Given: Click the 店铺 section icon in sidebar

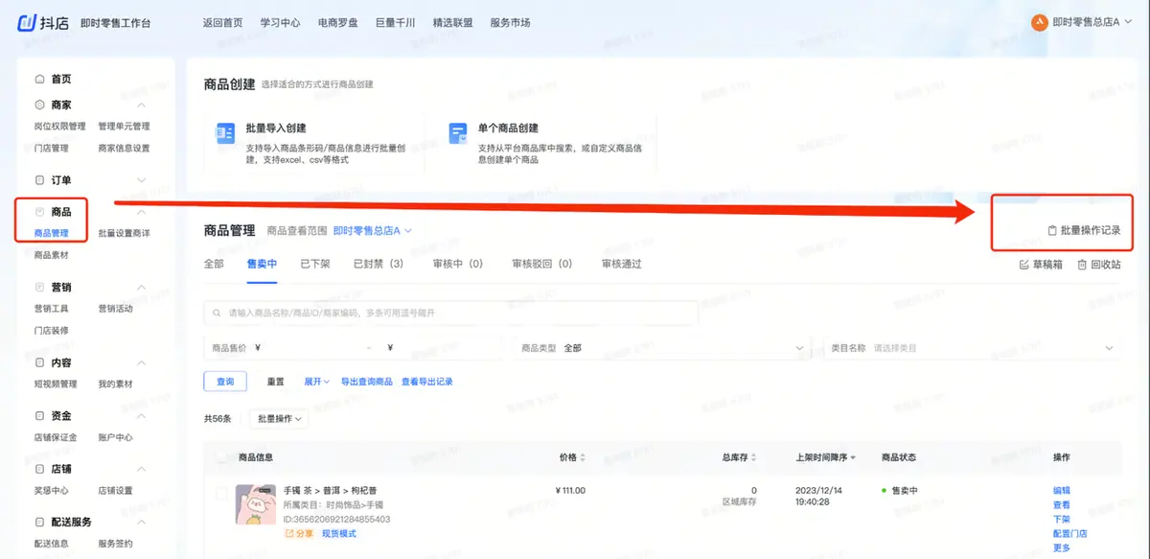Looking at the screenshot, I should (x=39, y=470).
